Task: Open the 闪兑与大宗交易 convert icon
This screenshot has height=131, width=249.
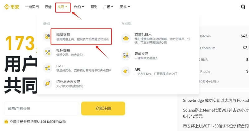Action: click(x=48, y=83)
